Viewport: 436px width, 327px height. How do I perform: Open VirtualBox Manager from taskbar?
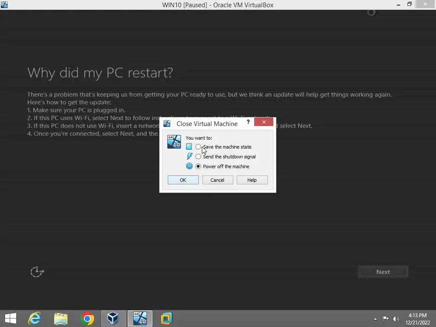click(x=113, y=318)
